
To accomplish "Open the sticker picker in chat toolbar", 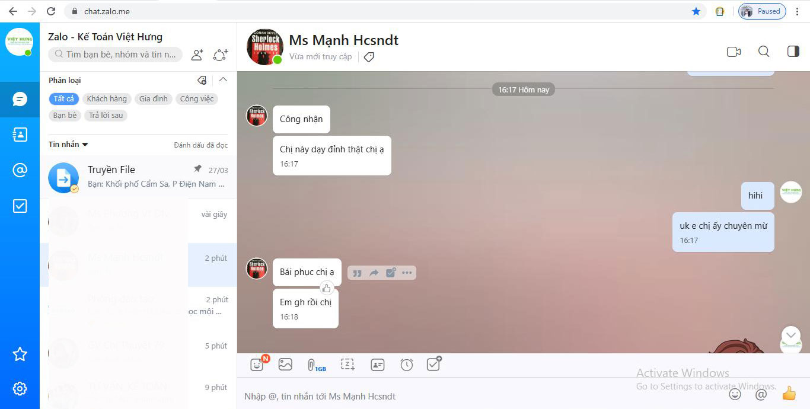I will [257, 365].
